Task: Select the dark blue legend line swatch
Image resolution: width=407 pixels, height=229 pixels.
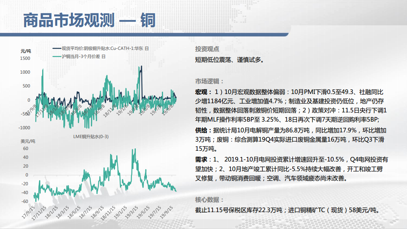Action: pyautogui.click(x=56, y=48)
